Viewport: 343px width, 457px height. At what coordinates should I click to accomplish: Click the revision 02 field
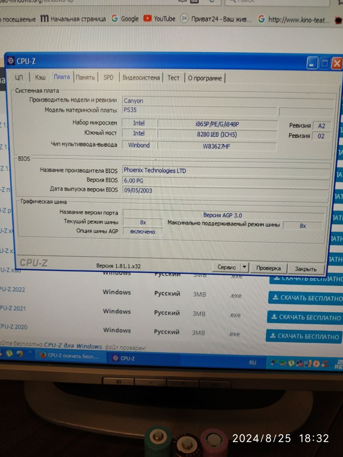point(321,136)
